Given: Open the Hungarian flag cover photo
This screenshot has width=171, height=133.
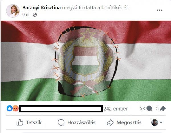Looking at the screenshot, I should point(86,61).
